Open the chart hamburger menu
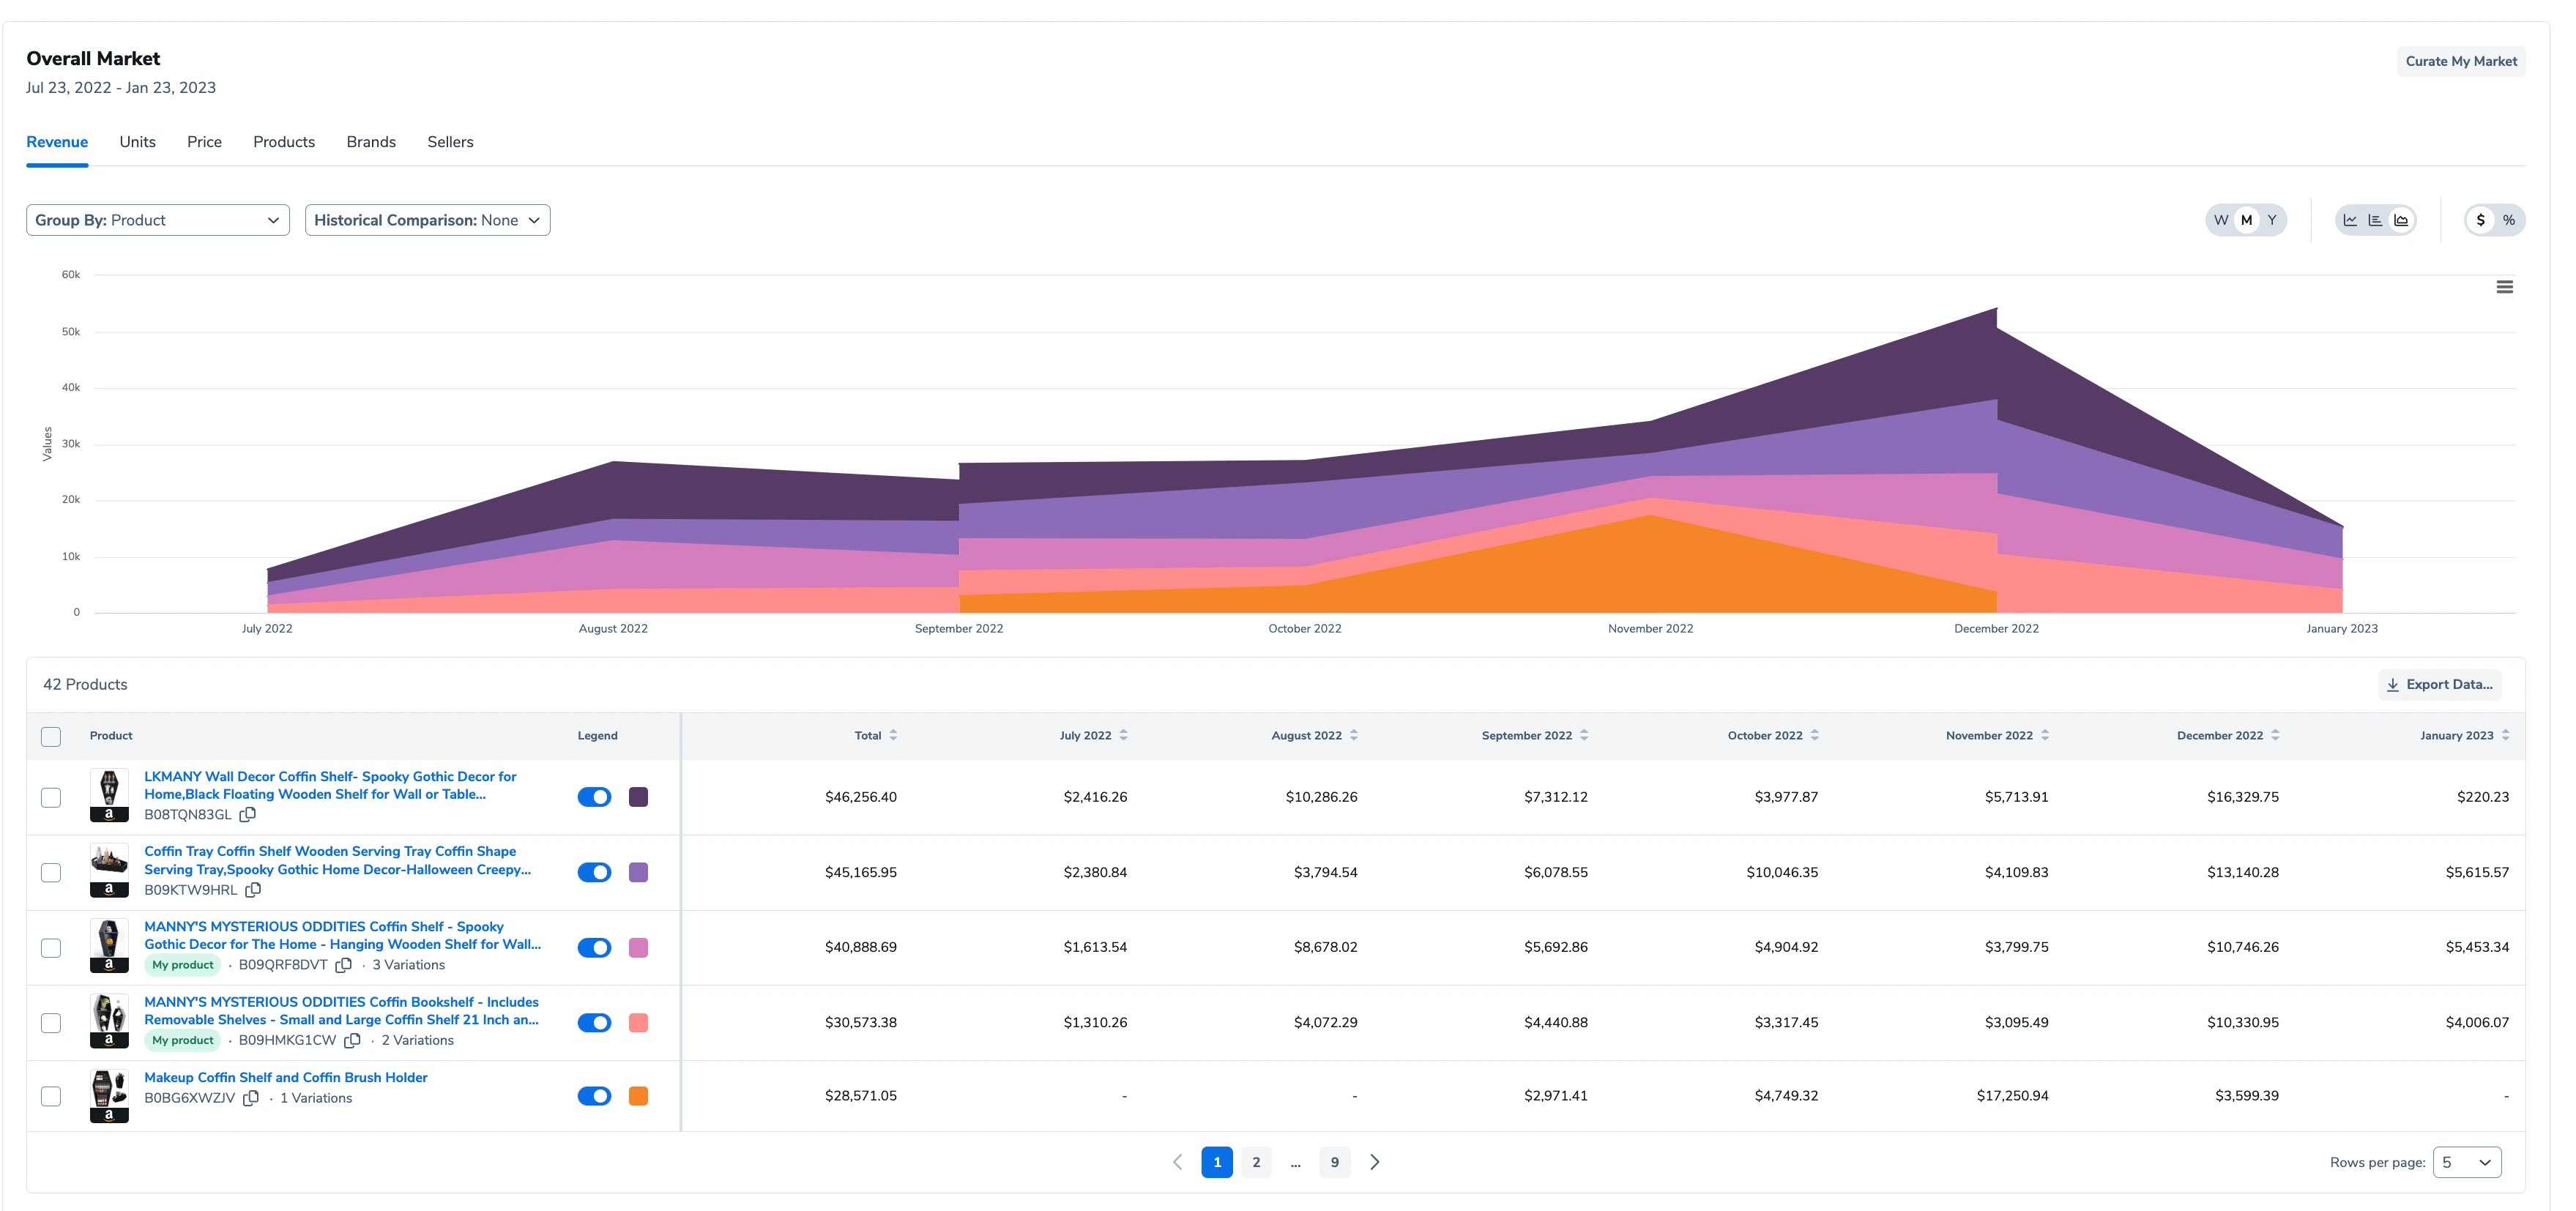Viewport: 2576px width, 1211px height. [x=2504, y=287]
